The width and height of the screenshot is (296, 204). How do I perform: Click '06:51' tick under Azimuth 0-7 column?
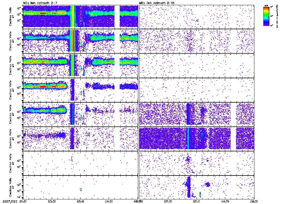(x=109, y=202)
